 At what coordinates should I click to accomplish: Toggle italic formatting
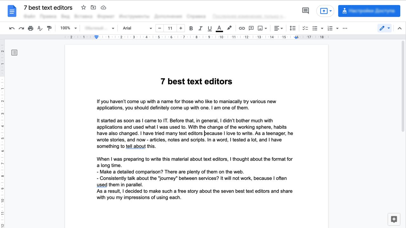(200, 28)
